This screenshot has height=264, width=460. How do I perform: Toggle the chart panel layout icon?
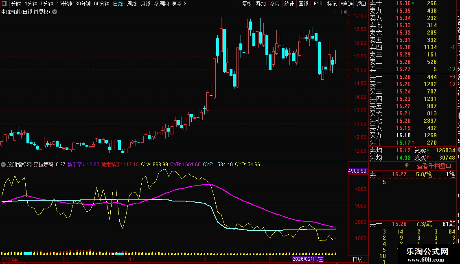[344, 12]
